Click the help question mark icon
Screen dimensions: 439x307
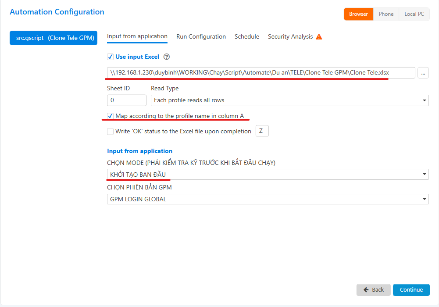click(166, 57)
